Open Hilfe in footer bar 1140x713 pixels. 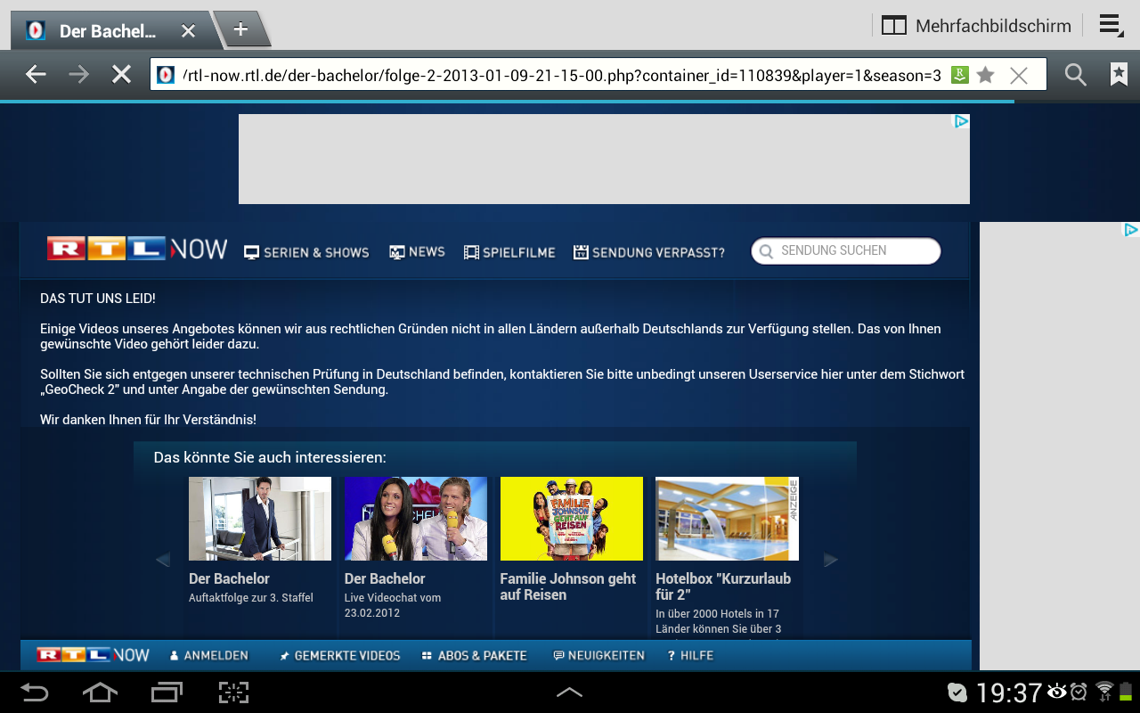(x=691, y=655)
